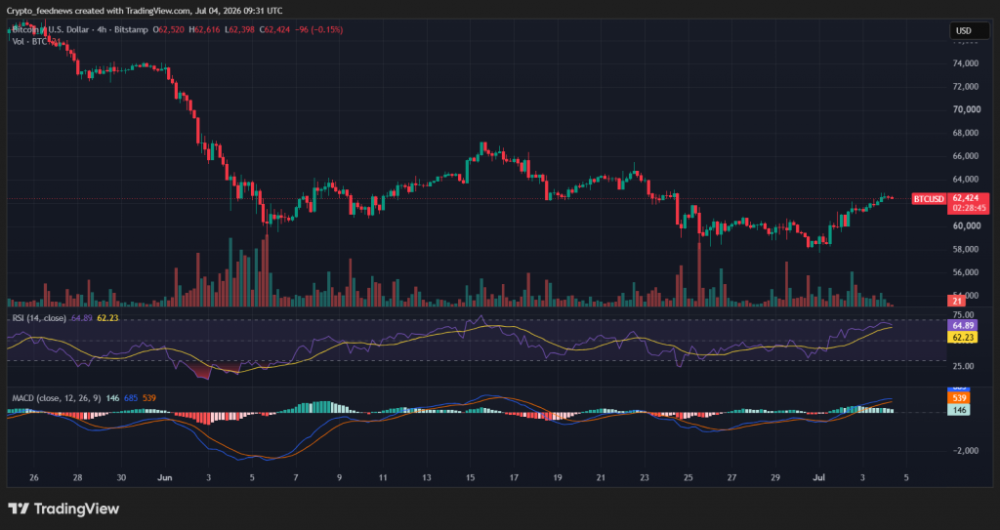Click the 13 label on the date axis
Viewport: 1000px width, 530px height.
click(426, 477)
